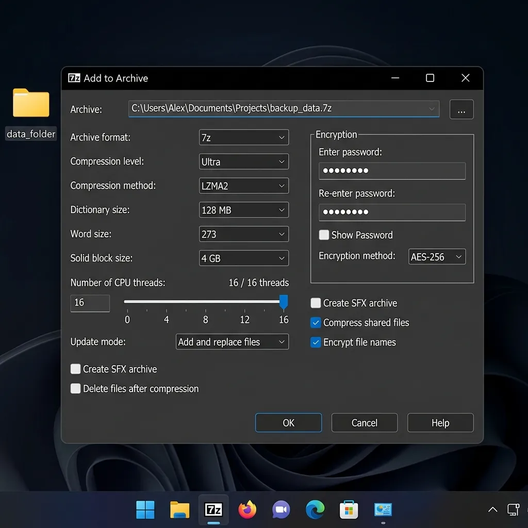This screenshot has width=528, height=528.
Task: Check Delete files after compression
Action: point(75,388)
